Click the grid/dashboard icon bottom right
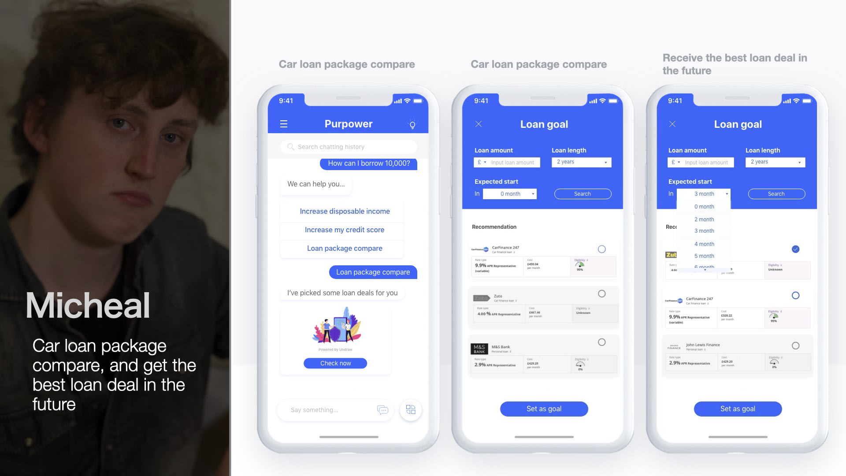Screen dimensions: 846x476 tap(410, 410)
